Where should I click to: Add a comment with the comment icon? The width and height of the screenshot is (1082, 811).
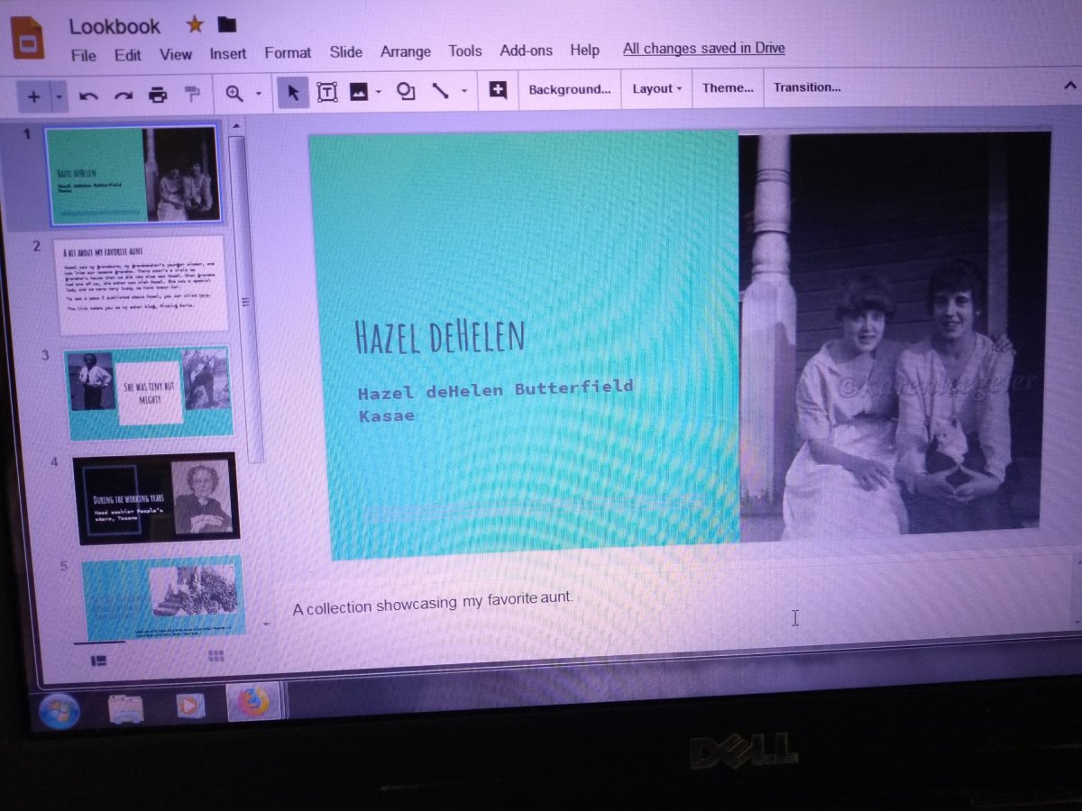click(498, 90)
